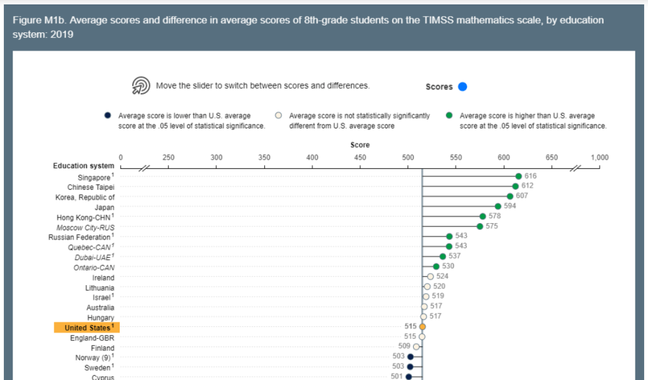Toggle the Scores slider to differences

tap(462, 87)
